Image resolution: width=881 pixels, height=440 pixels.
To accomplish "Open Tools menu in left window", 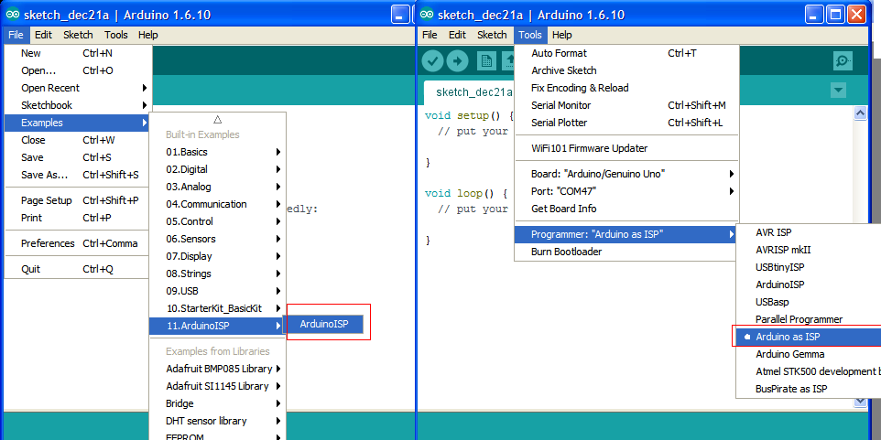I will click(x=116, y=35).
